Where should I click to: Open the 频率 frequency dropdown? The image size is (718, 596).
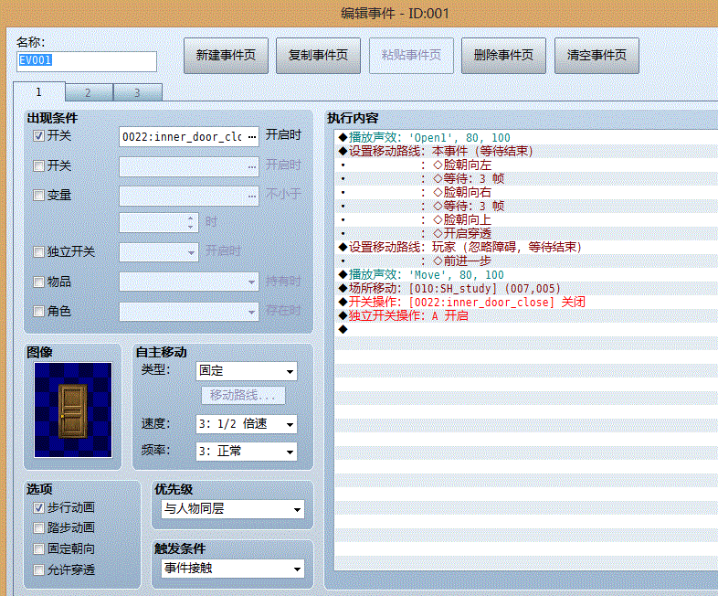247,452
